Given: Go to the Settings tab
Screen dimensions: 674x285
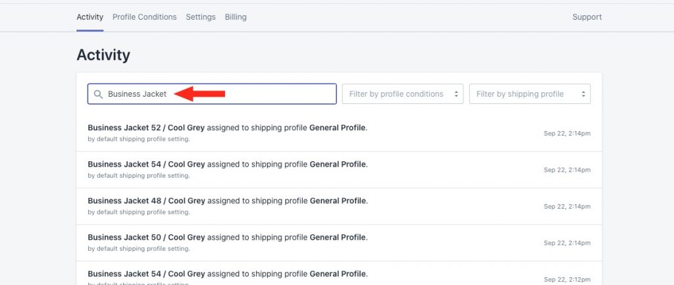Looking at the screenshot, I should click(201, 17).
